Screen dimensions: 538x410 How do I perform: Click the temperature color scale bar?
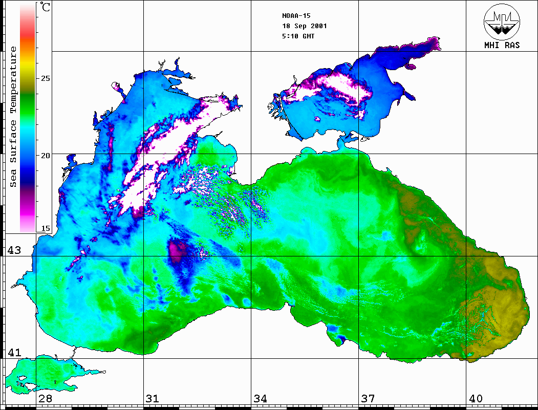click(x=28, y=118)
